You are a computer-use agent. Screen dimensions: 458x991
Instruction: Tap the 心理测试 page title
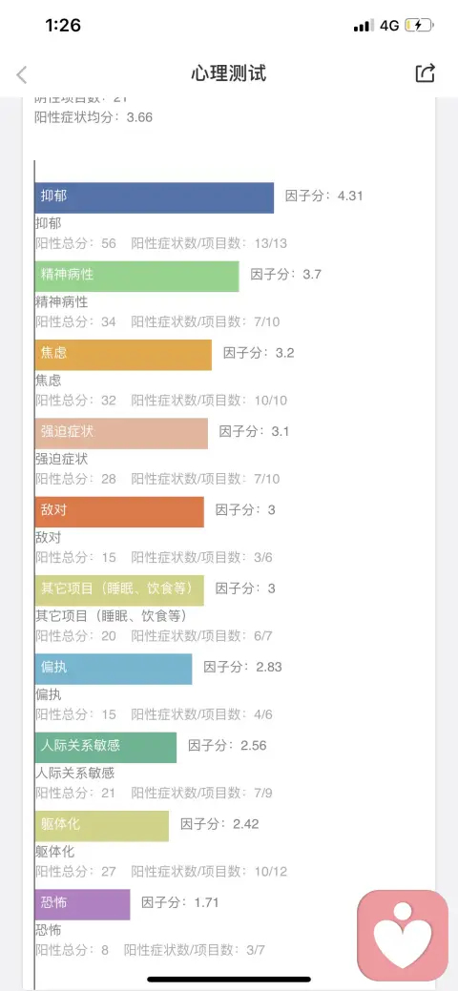pos(229,73)
